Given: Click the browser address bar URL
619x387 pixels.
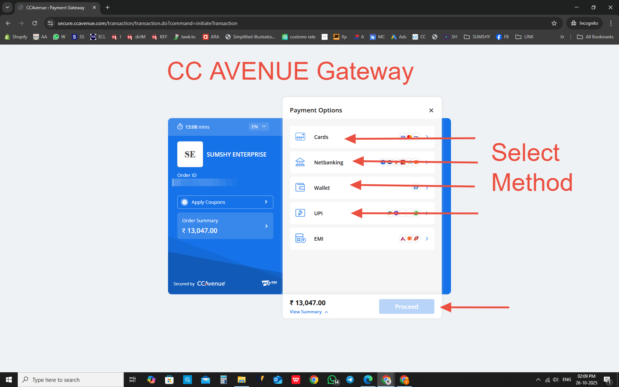Looking at the screenshot, I should [x=147, y=23].
